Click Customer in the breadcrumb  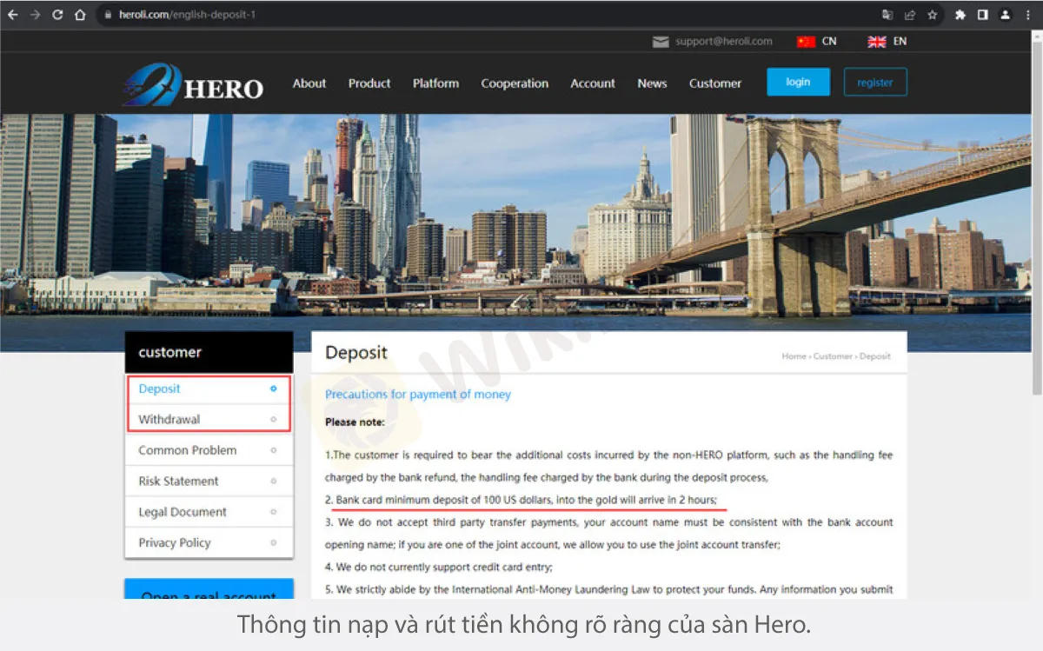click(x=833, y=356)
